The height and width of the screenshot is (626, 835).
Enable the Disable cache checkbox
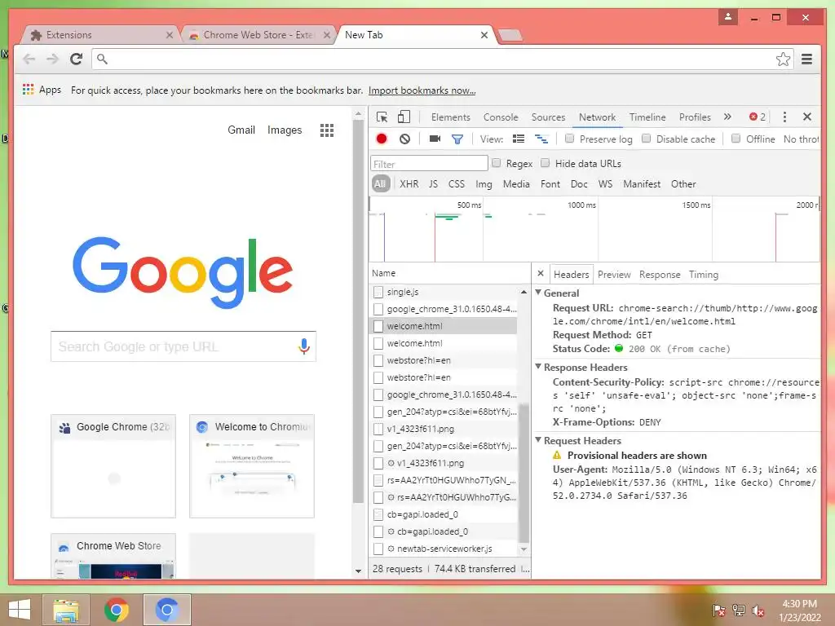646,139
